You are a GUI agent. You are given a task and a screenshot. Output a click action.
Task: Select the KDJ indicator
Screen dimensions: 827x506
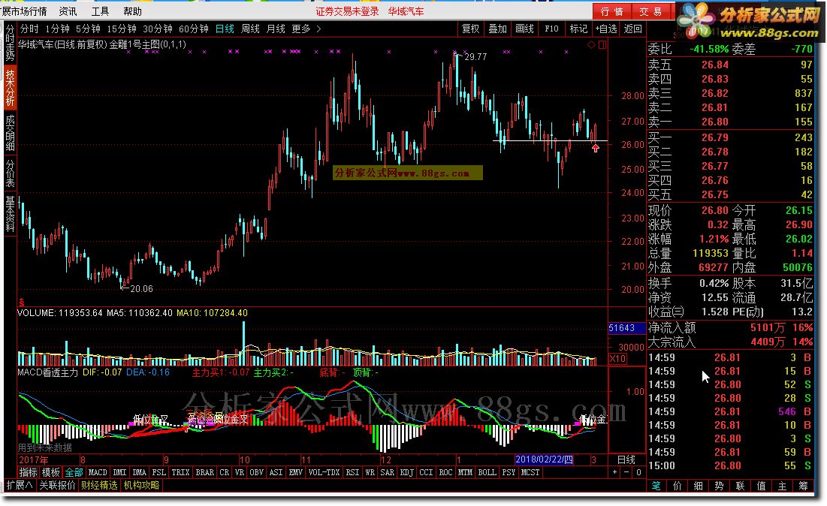[x=406, y=472]
